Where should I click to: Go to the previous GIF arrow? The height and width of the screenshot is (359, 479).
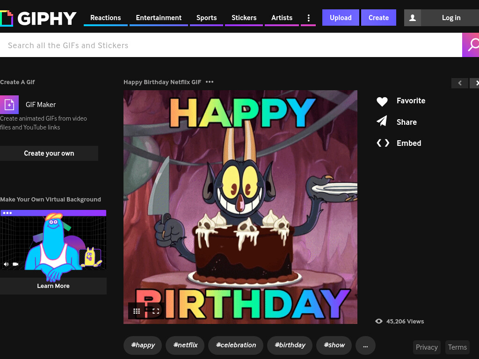460,83
